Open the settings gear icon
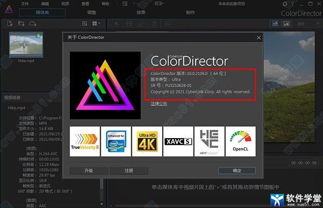 click(x=285, y=4)
